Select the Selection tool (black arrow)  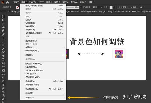click(x=3, y=16)
